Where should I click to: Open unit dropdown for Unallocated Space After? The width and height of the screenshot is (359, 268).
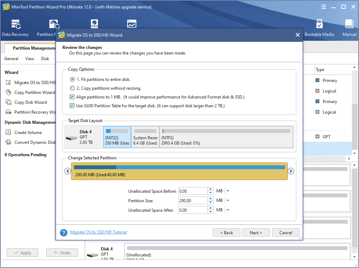[x=228, y=210]
